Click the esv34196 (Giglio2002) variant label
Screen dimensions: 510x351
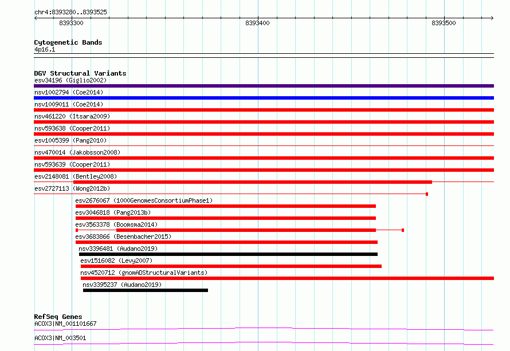point(70,80)
